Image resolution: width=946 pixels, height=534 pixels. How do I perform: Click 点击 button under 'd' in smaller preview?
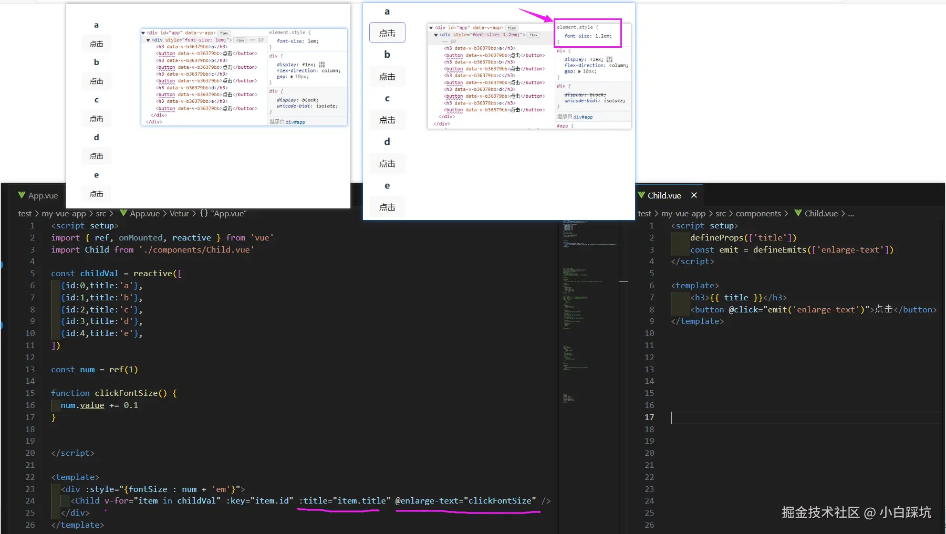(x=97, y=156)
